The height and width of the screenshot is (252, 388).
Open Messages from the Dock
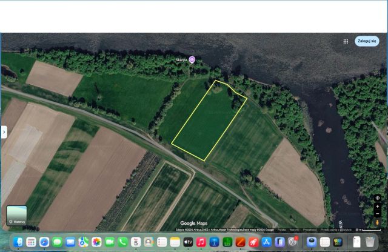58,242
